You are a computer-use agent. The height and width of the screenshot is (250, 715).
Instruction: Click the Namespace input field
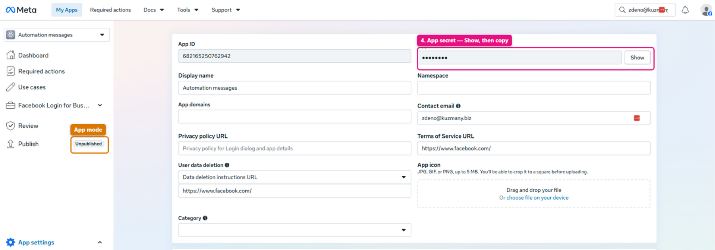click(x=534, y=88)
